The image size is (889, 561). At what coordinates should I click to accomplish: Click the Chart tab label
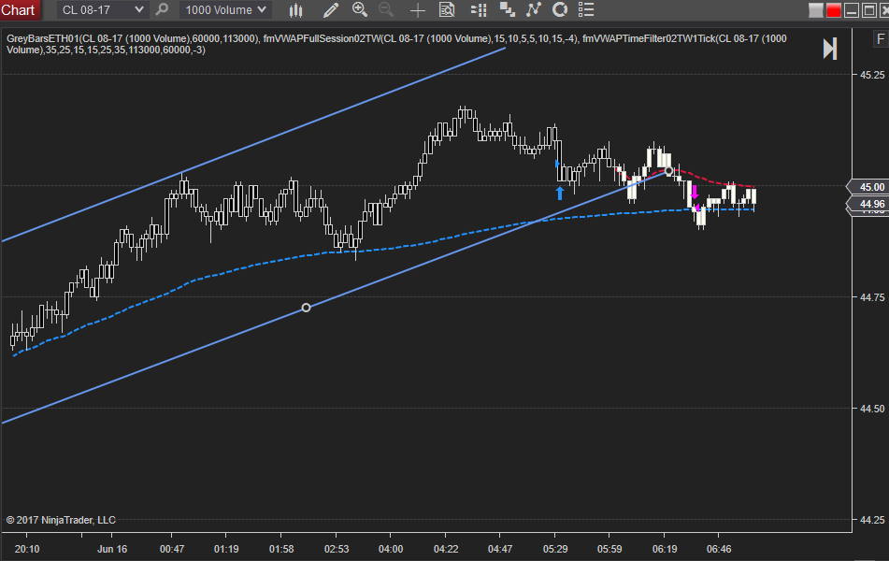[x=18, y=9]
